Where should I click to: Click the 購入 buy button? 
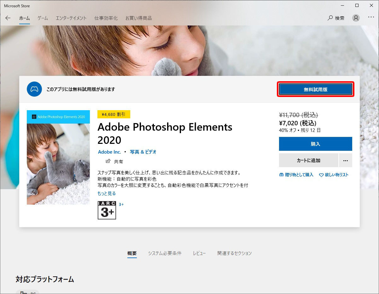[316, 144]
